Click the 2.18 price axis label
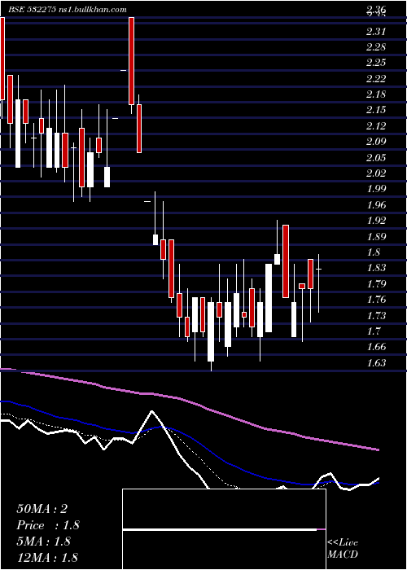Image resolution: width=407 pixels, height=570 pixels. click(376, 94)
